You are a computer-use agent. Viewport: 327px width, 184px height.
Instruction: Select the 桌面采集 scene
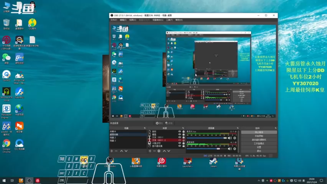click(128, 135)
